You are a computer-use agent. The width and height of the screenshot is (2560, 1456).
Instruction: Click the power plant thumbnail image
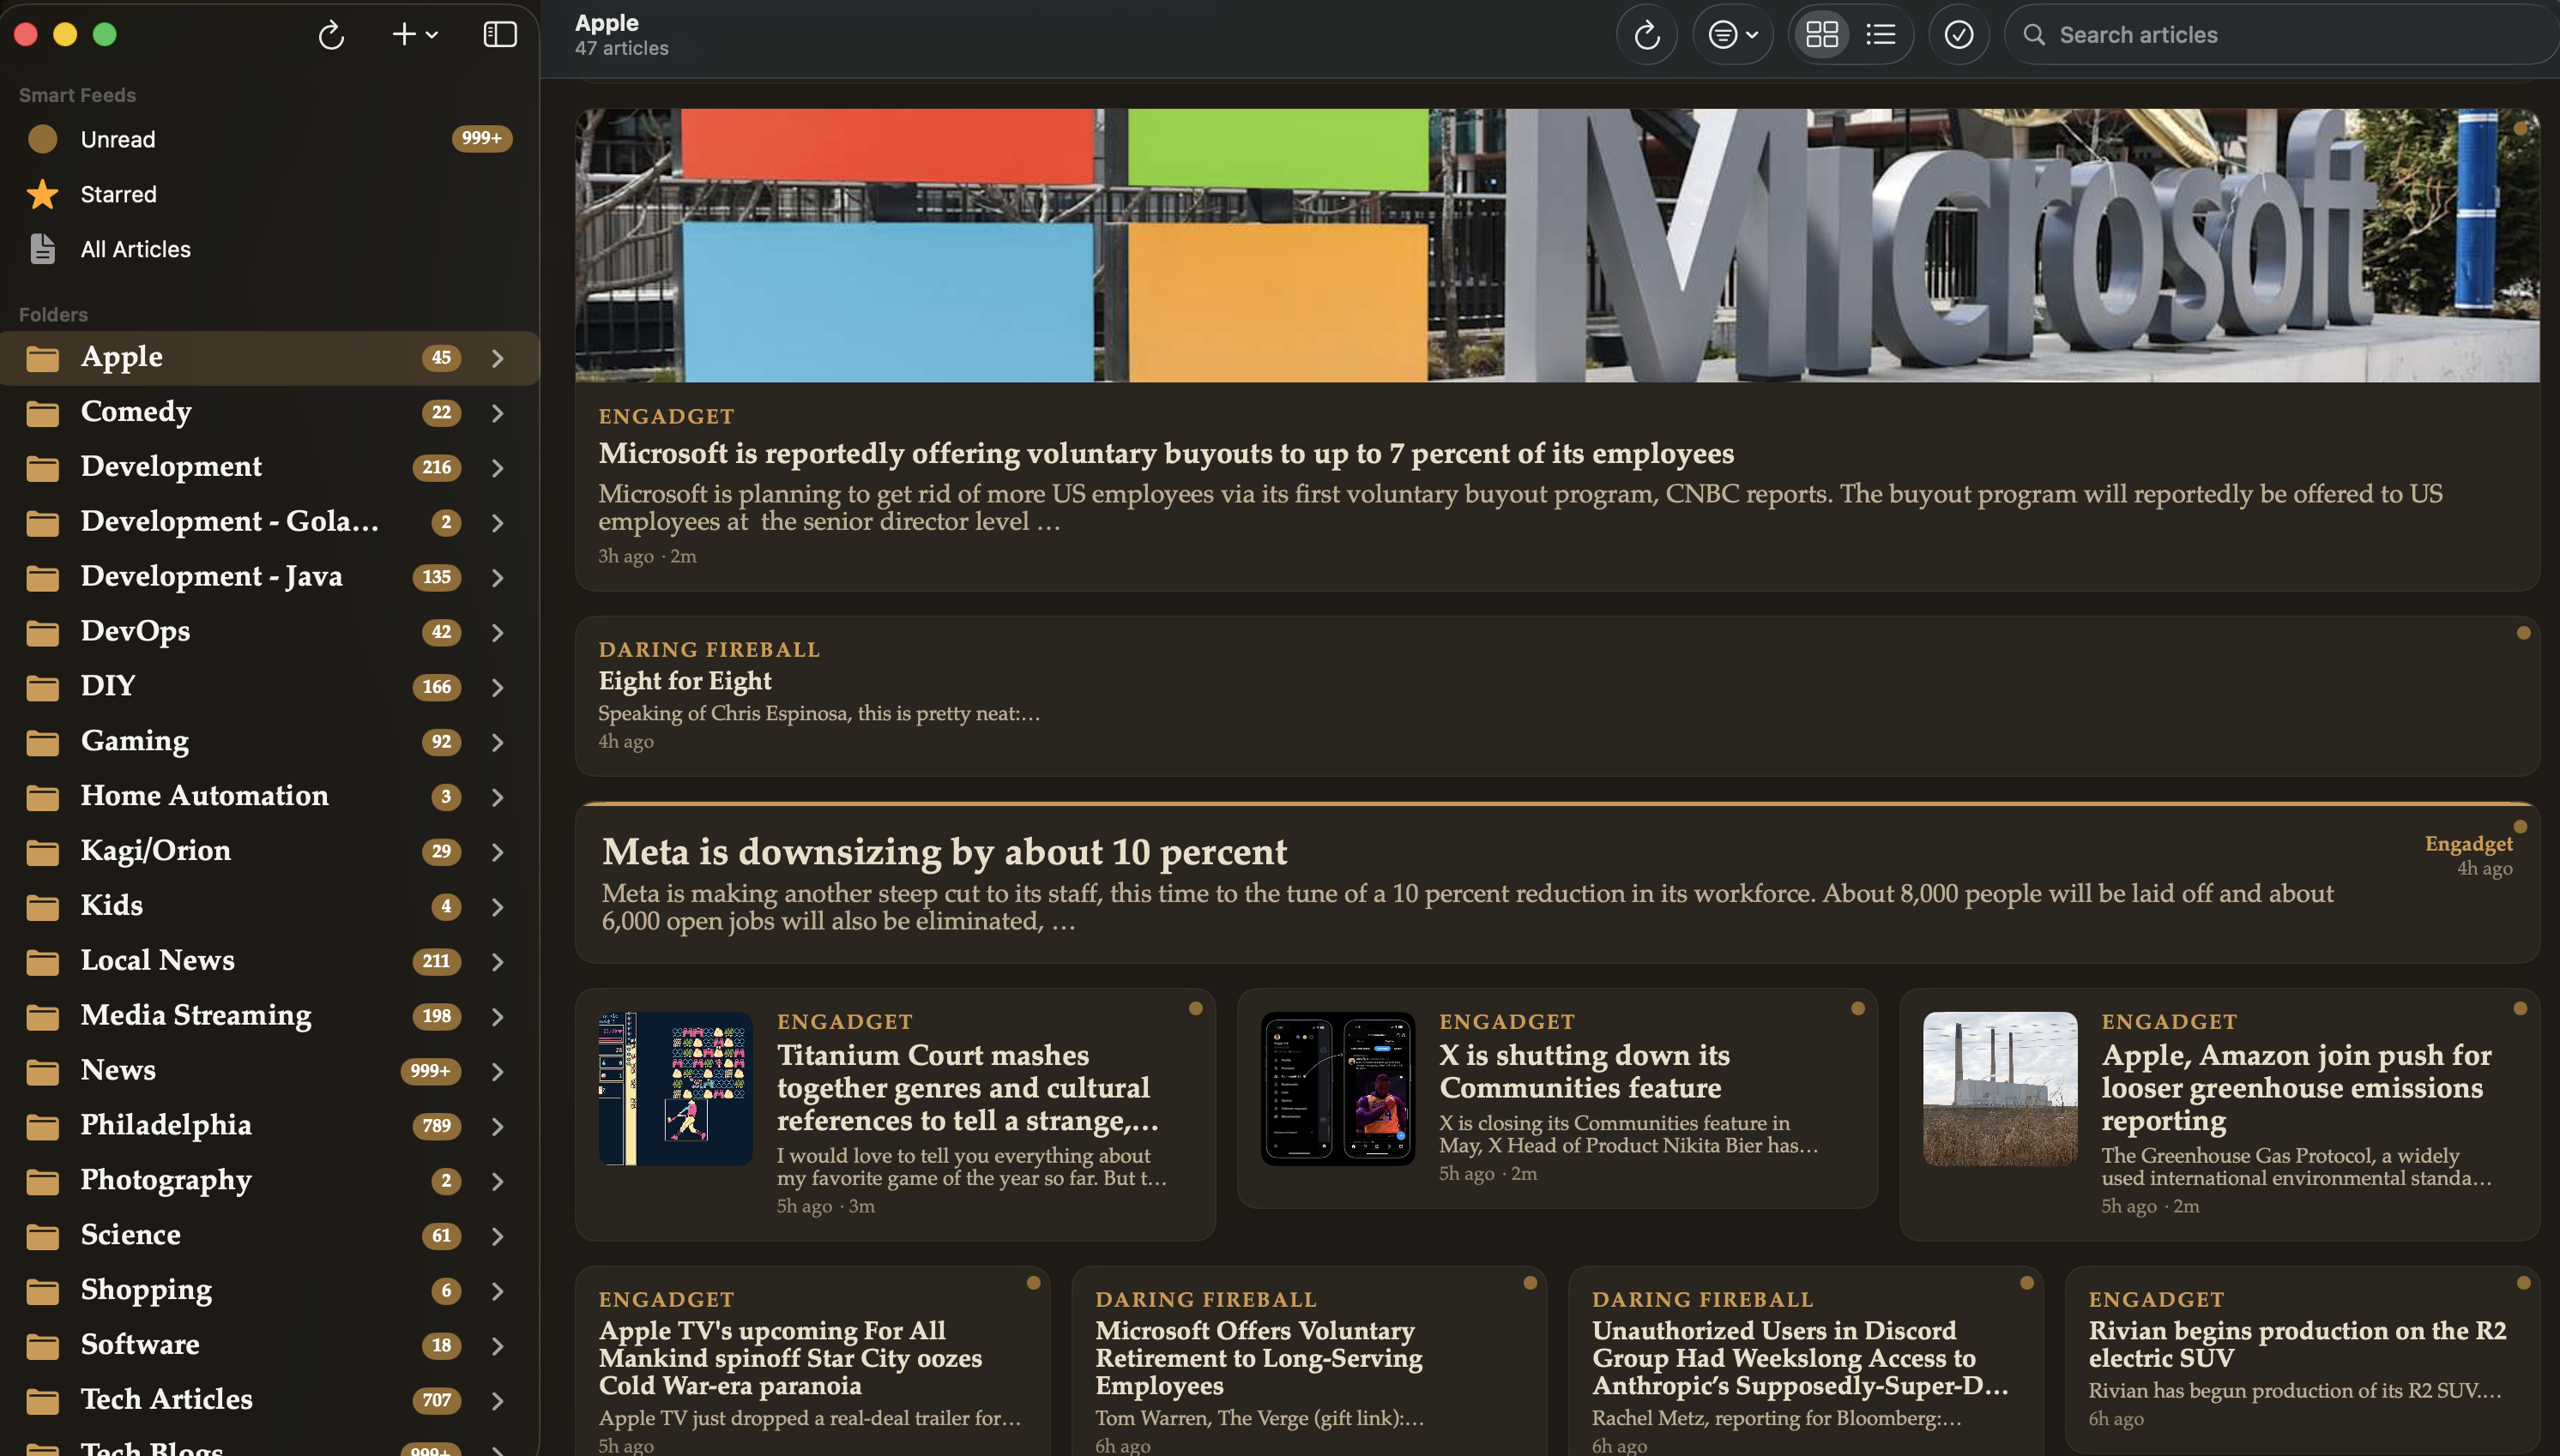point(2000,1089)
